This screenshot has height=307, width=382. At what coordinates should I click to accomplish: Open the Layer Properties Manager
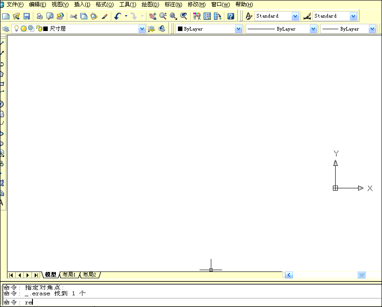point(5,29)
